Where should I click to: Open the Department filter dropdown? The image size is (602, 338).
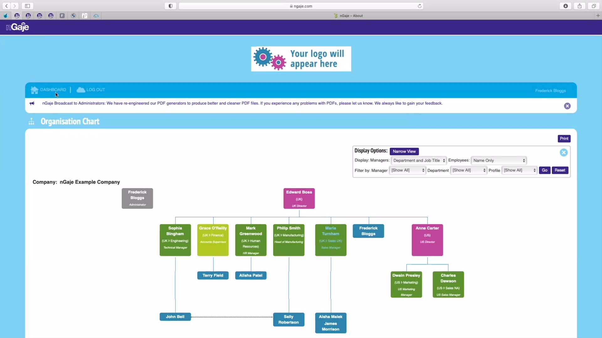(x=468, y=170)
